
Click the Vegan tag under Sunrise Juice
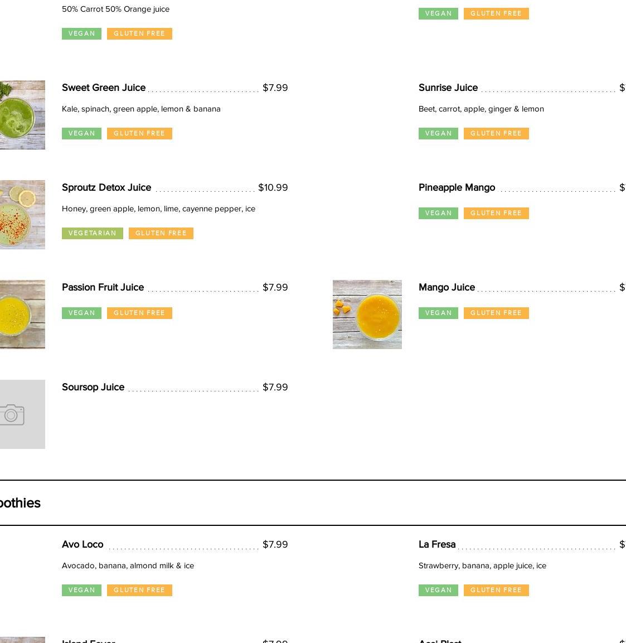coord(438,133)
